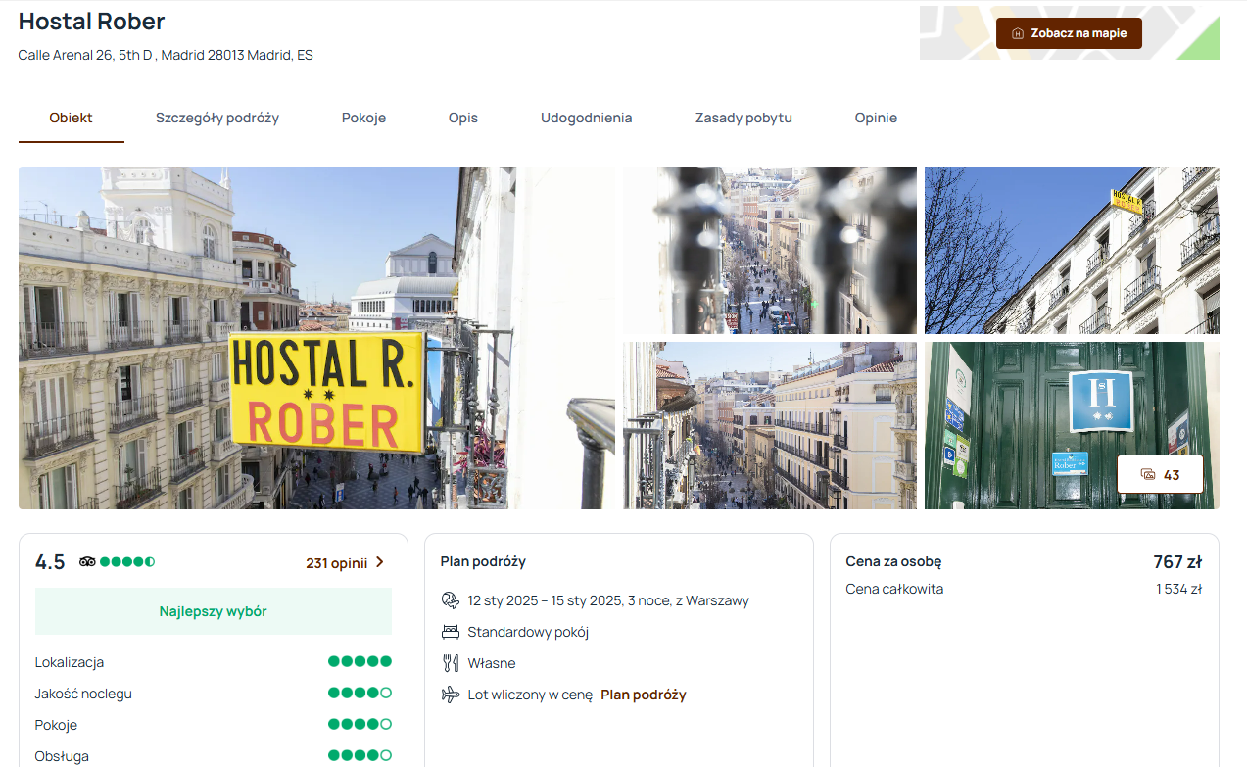Click the 4.5 rating score

tap(50, 562)
